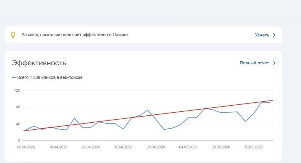The width and height of the screenshot is (301, 163).
Task: Click y-axis label 120
Action: (17, 90)
